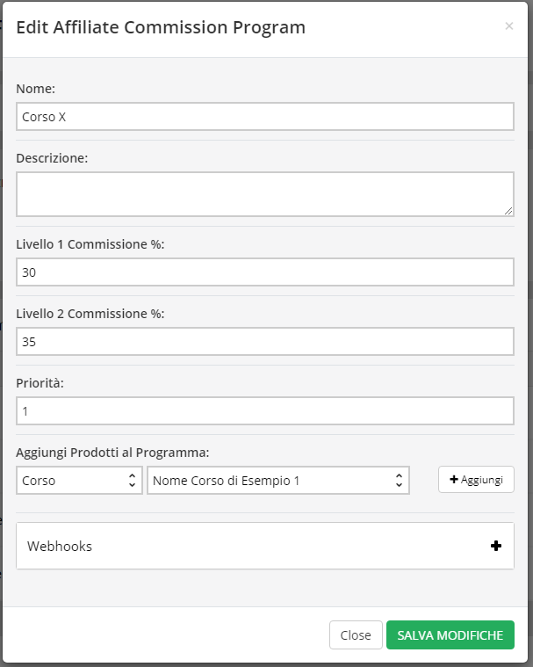
Task: Grab the Descrizione textarea resize handle
Action: (508, 211)
